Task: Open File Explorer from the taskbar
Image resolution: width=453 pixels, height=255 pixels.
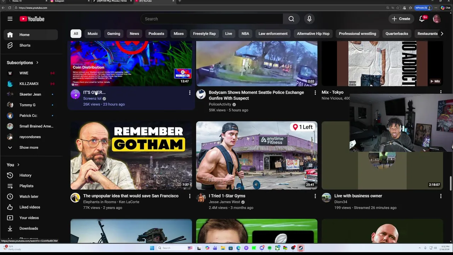Action: point(223,248)
